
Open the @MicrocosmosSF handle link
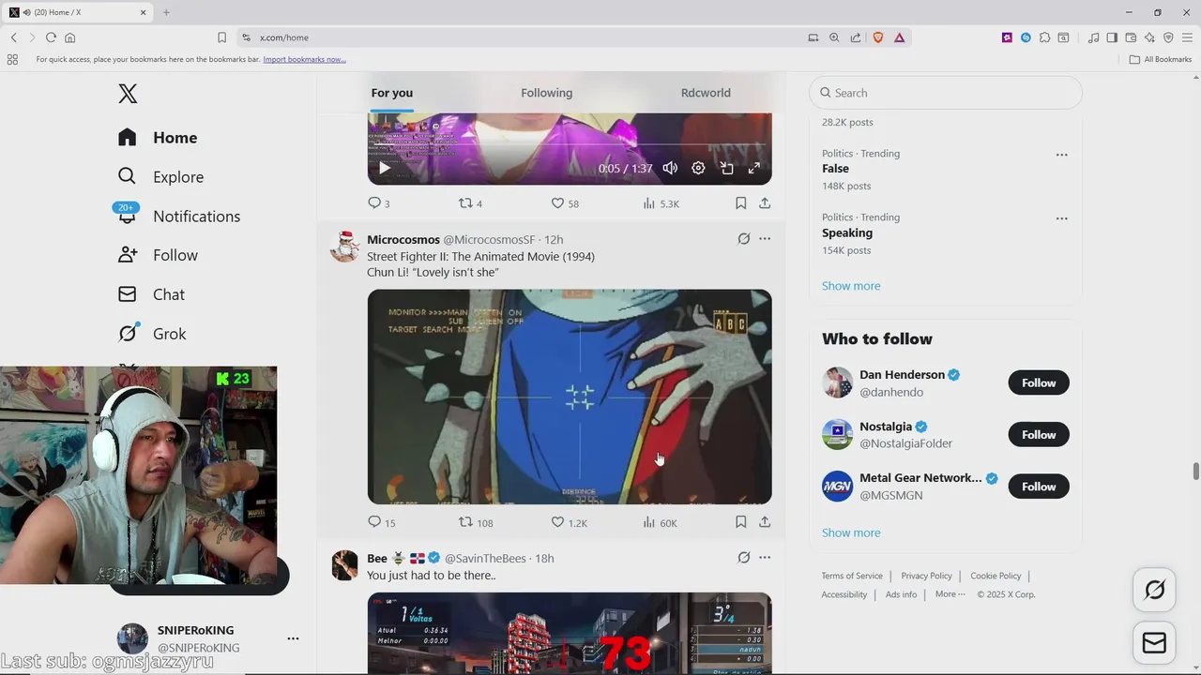(x=489, y=240)
